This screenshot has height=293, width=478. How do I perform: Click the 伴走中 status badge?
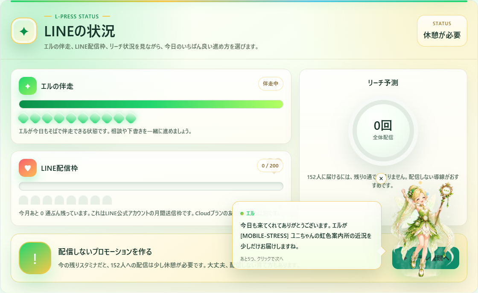[271, 84]
